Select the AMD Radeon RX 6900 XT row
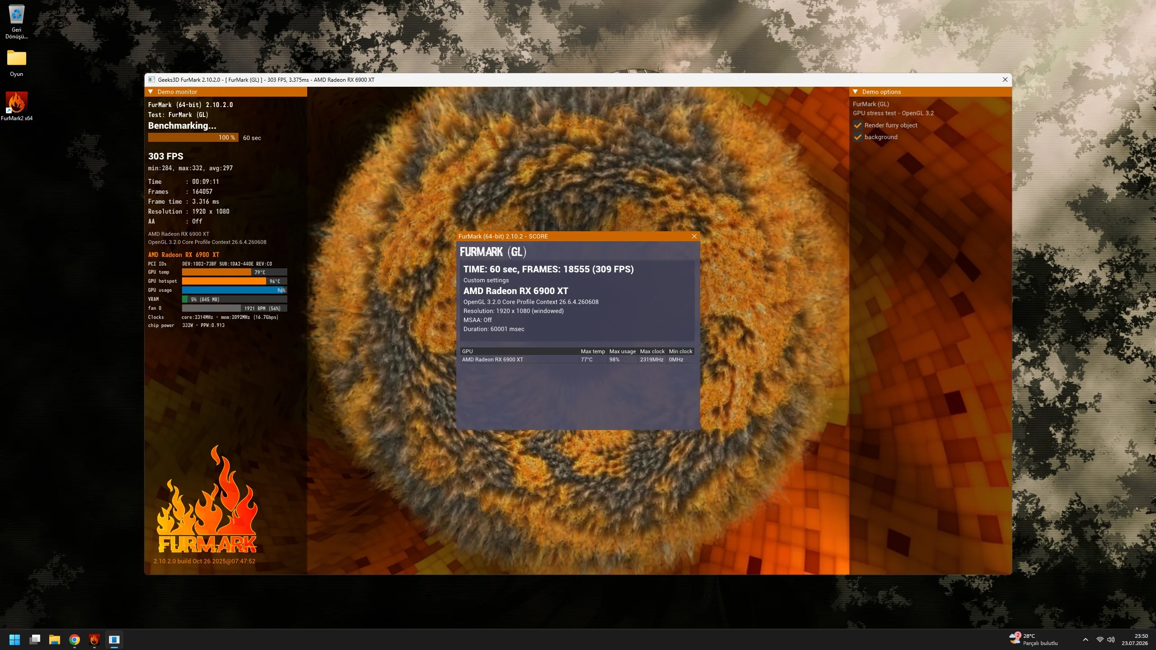 point(577,360)
